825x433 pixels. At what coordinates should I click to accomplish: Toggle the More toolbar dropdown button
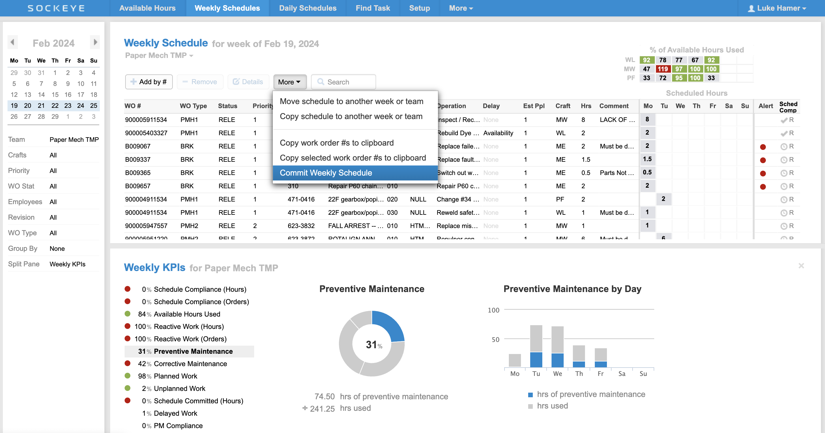[290, 82]
